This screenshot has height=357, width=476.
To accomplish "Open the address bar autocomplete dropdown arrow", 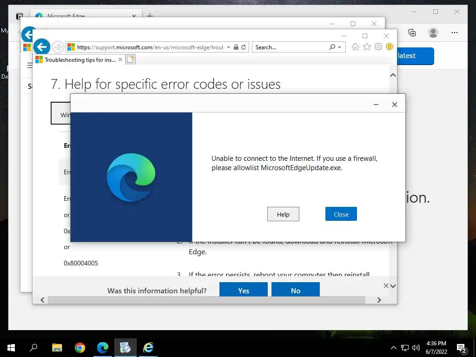I will tap(228, 47).
